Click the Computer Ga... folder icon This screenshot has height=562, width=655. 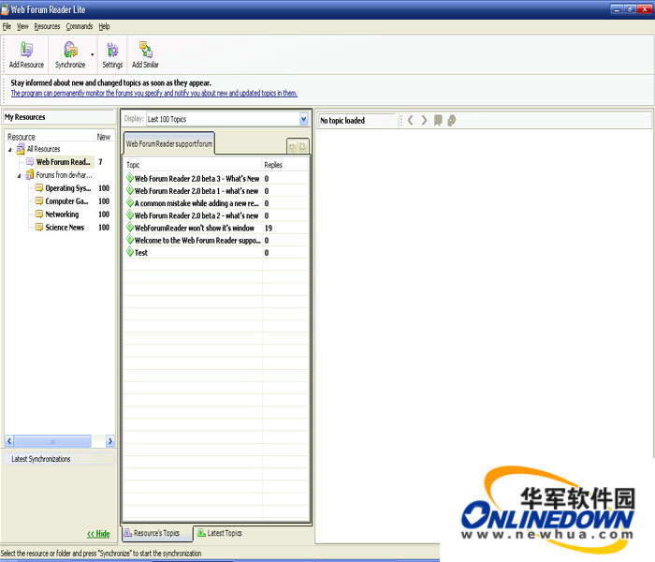(x=39, y=200)
